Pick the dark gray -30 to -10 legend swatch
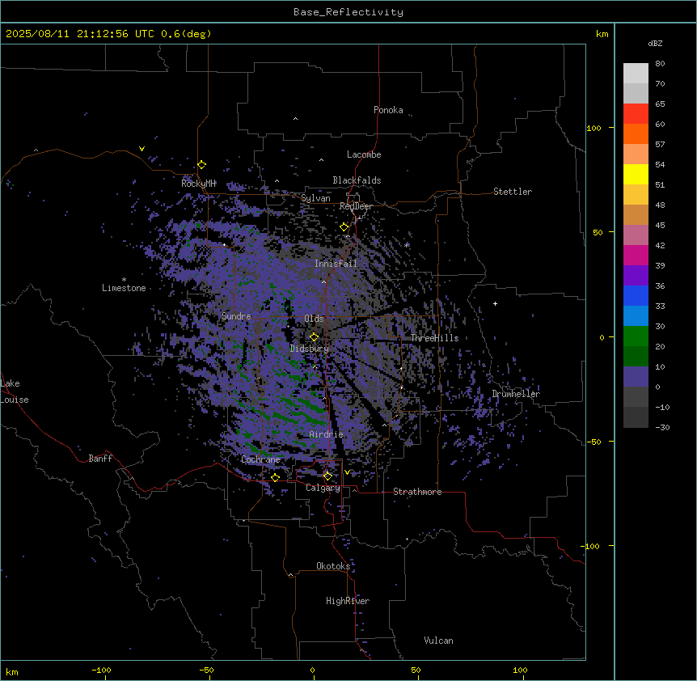Screen dimensions: 697x681 636,417
